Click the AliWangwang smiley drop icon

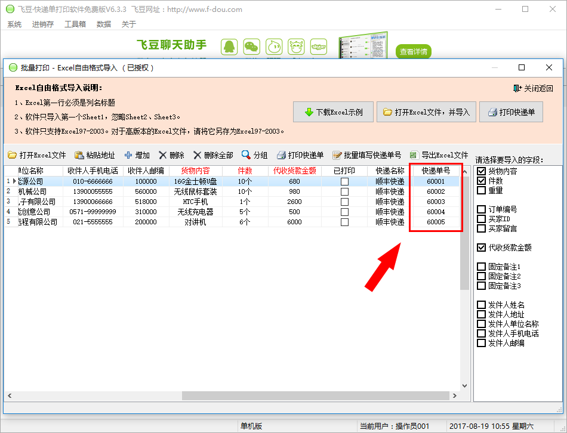[x=274, y=47]
